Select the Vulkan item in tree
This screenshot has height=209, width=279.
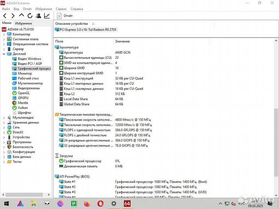23,108
